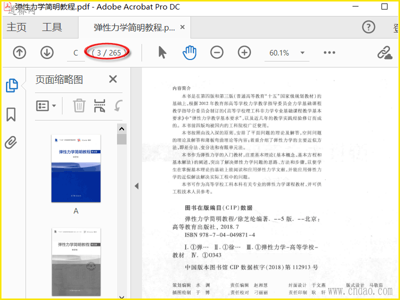This screenshot has height=300, width=400.
Task: Open the Help question mark icon
Action: 368,27
